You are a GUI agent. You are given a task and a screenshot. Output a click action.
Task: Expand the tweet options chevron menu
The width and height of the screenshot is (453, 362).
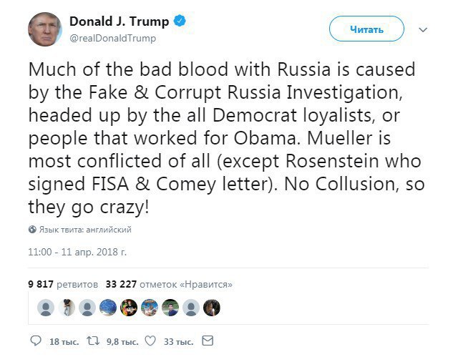pyautogui.click(x=422, y=30)
